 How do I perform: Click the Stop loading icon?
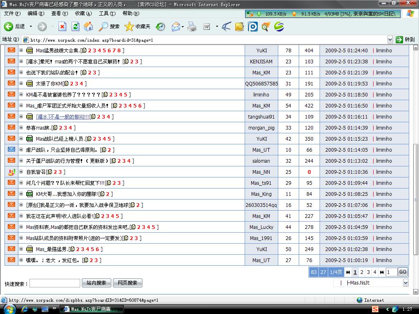click(x=62, y=27)
